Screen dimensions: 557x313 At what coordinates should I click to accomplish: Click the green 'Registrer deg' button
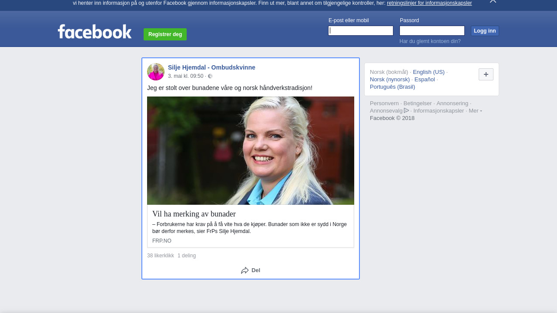pos(165,34)
